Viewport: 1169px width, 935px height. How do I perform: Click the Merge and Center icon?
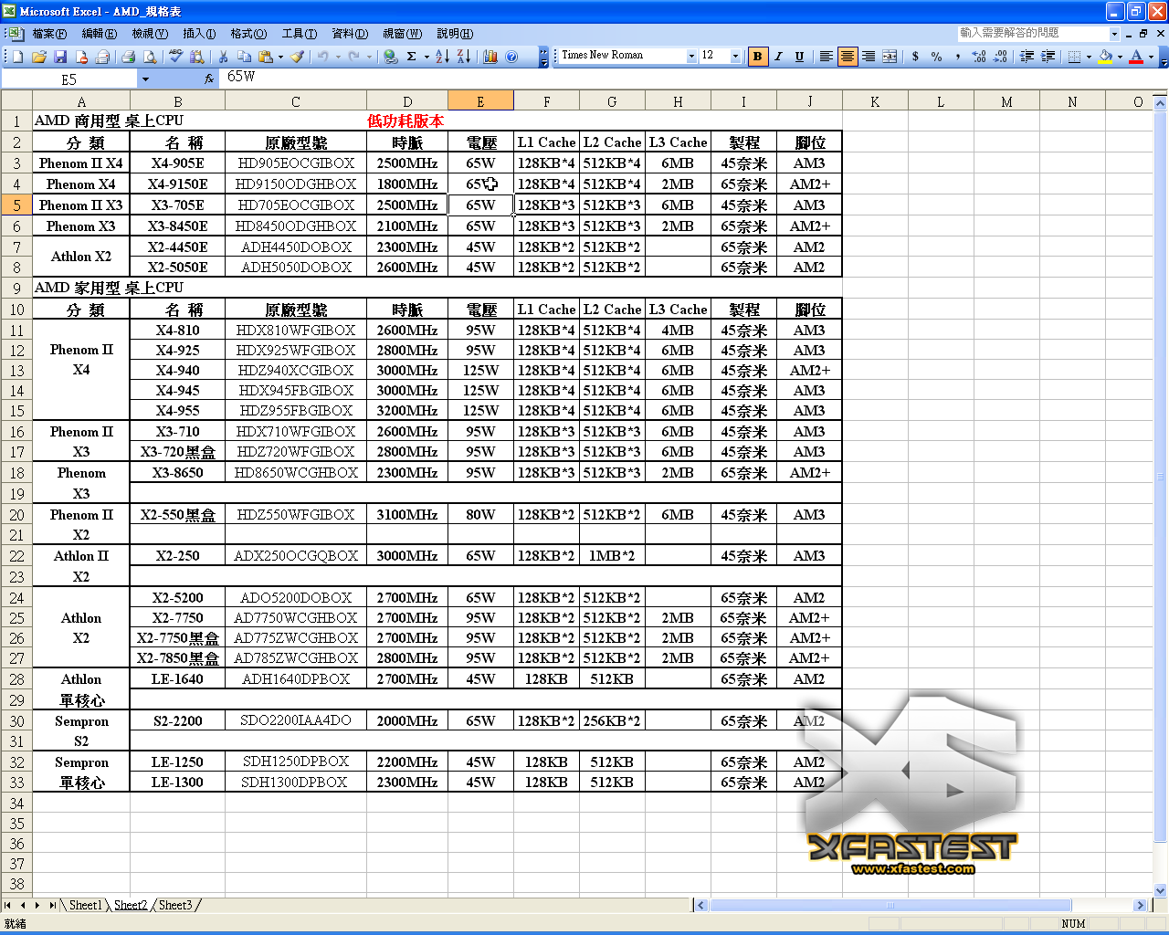pos(890,57)
